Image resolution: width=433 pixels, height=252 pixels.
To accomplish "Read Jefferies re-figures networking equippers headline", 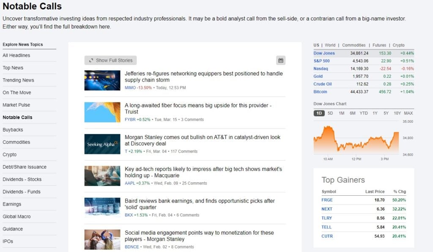I will coord(204,77).
